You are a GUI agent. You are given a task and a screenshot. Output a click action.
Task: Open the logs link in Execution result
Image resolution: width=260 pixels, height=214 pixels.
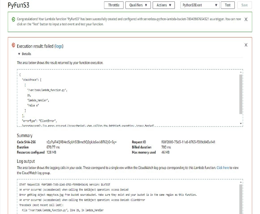[x=59, y=46]
